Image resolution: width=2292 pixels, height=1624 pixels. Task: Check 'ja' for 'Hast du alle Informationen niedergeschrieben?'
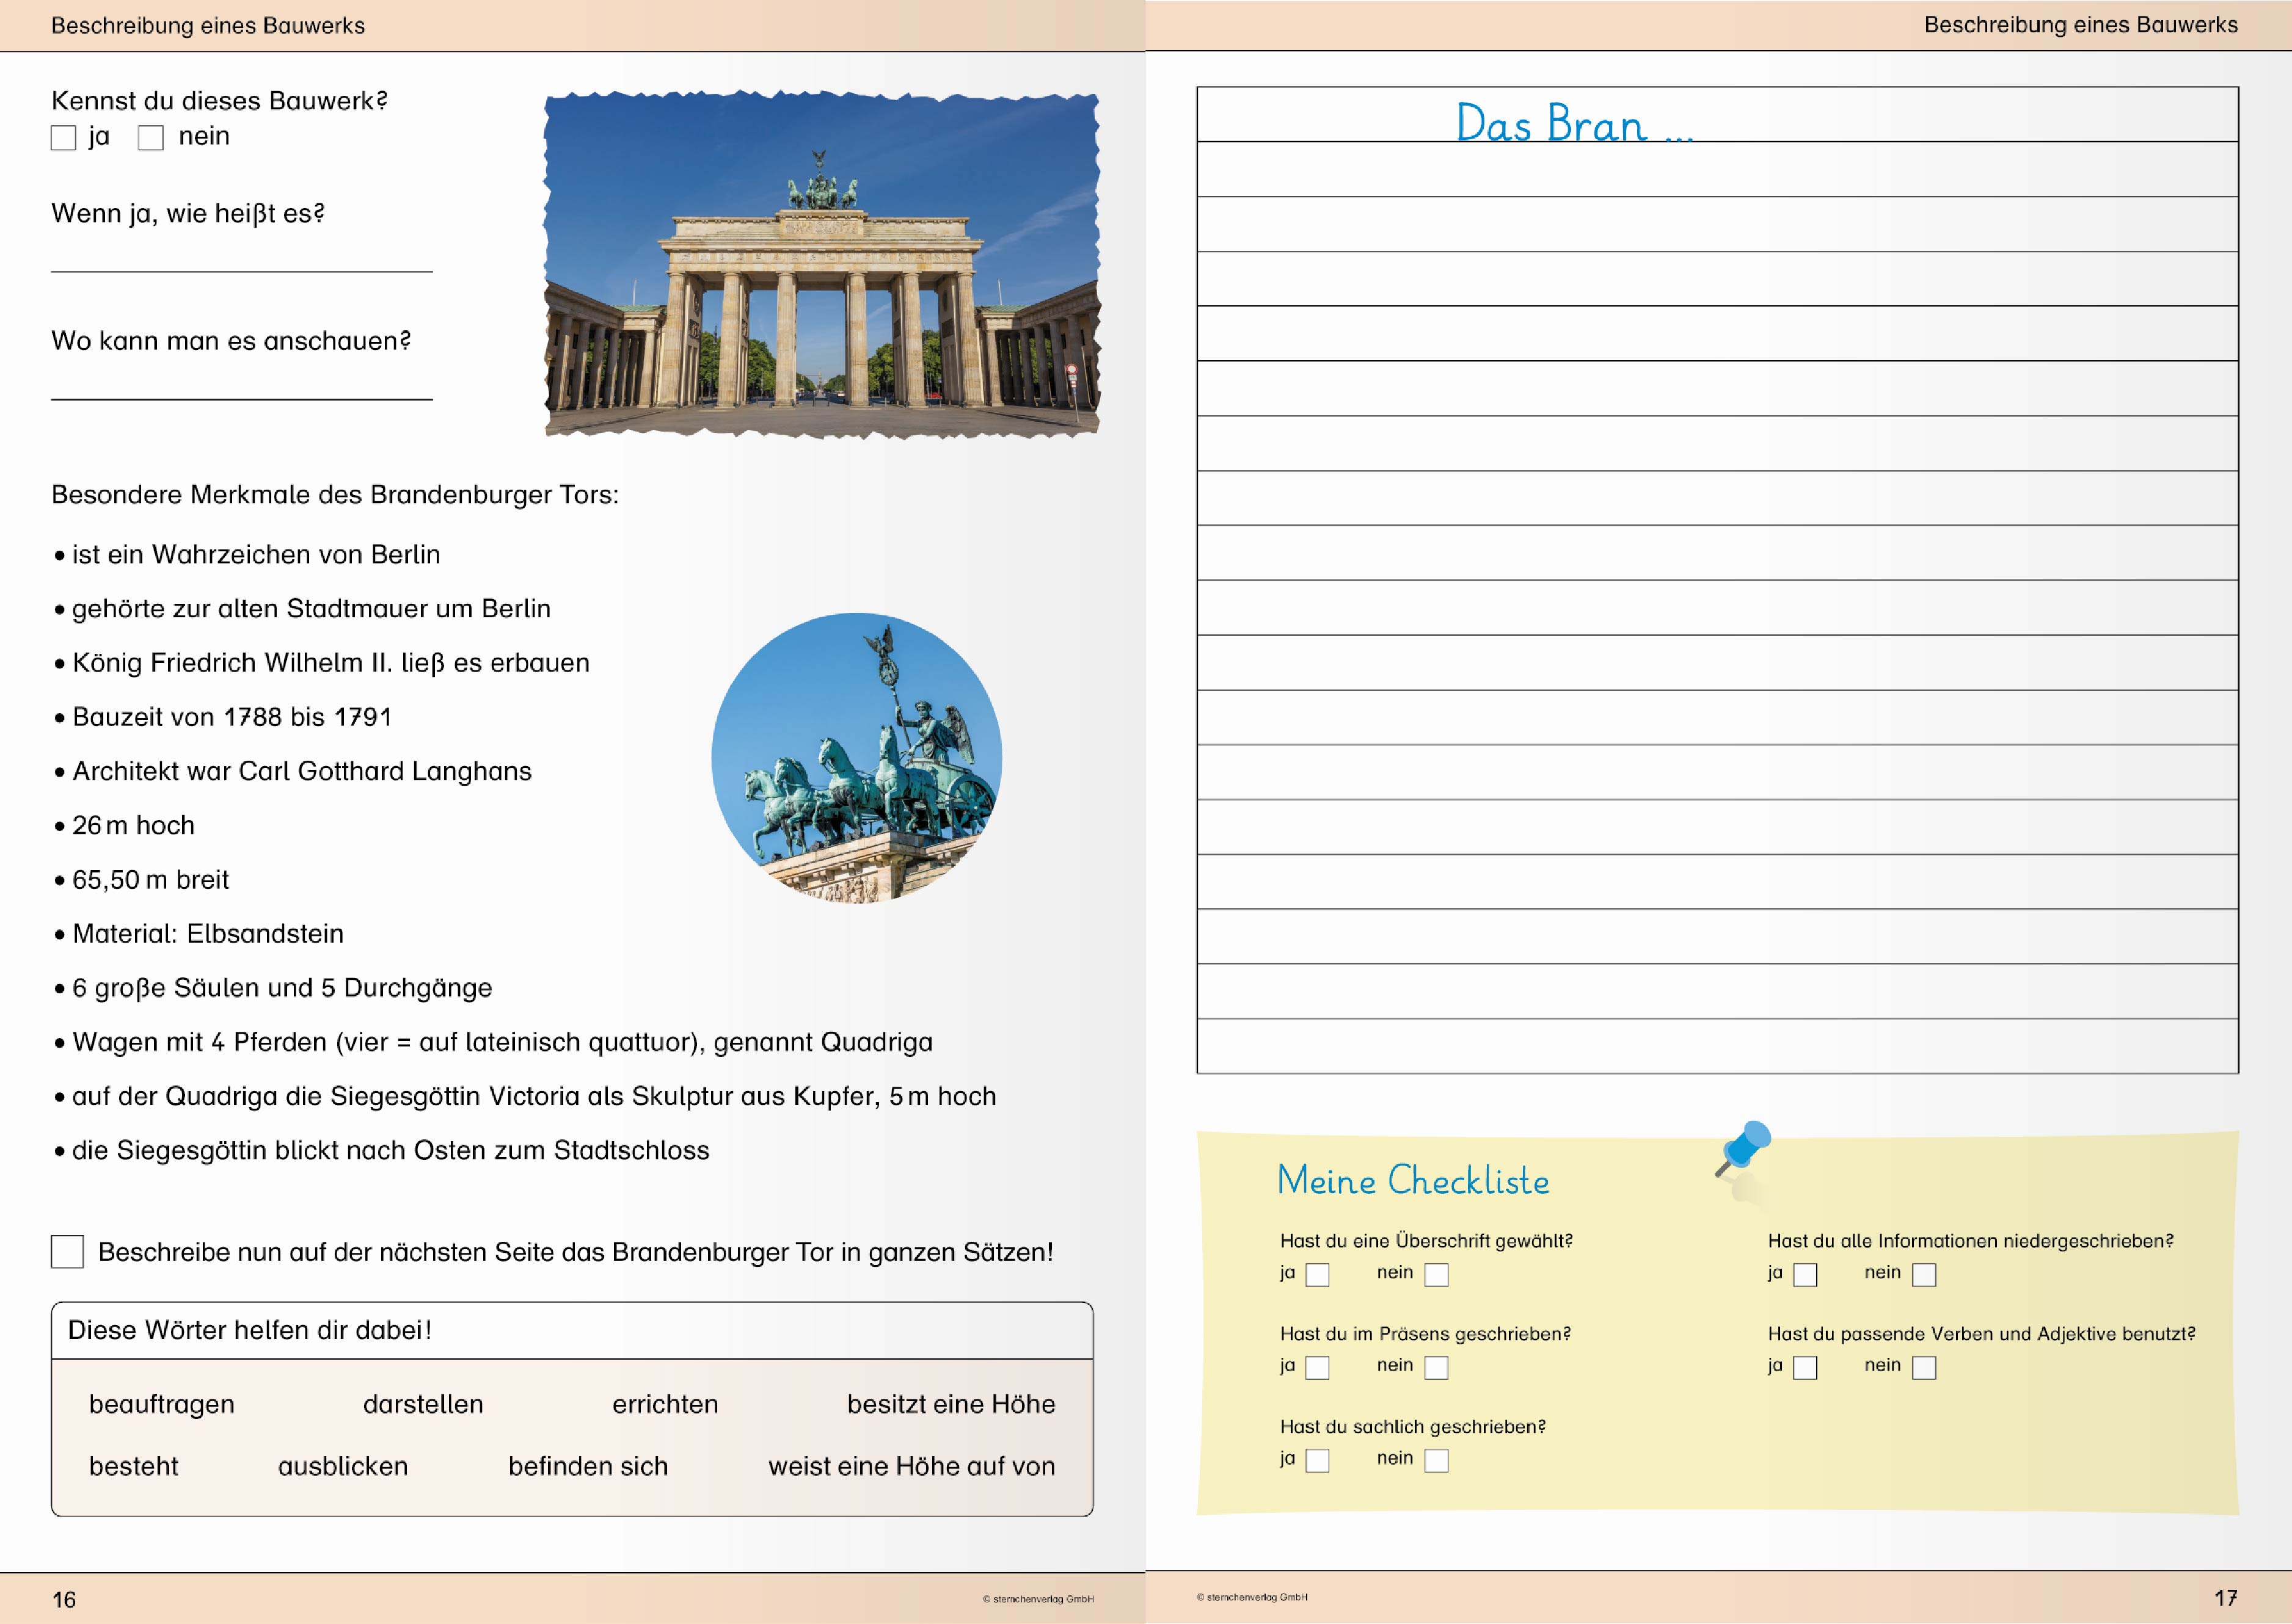tap(1805, 1274)
